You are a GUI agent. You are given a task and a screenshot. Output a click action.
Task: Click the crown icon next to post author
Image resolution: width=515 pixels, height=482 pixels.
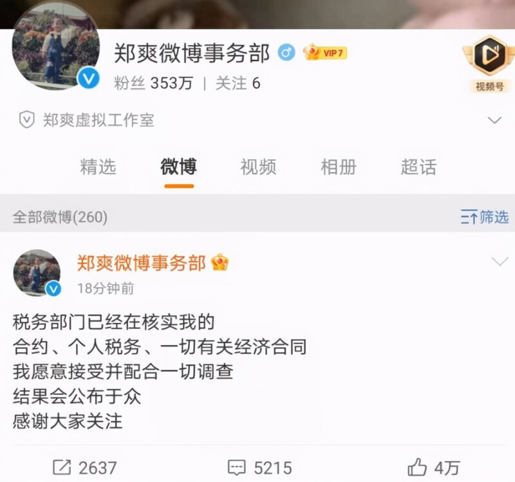220,263
